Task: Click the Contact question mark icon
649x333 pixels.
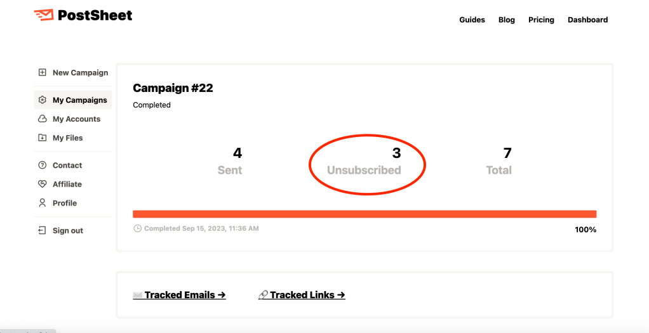Action: pos(43,166)
